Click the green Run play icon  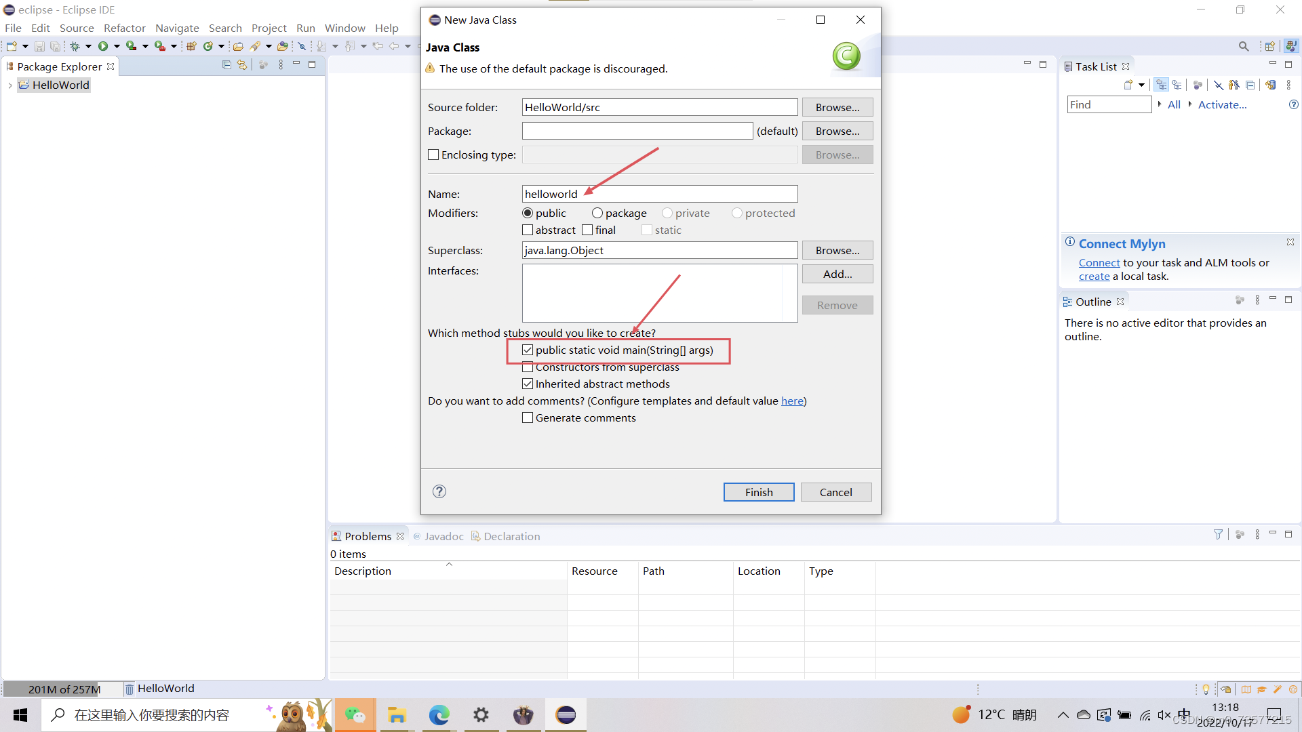pyautogui.click(x=103, y=46)
